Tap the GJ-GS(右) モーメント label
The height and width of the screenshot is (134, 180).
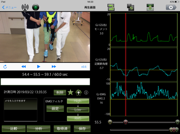click(x=101, y=27)
